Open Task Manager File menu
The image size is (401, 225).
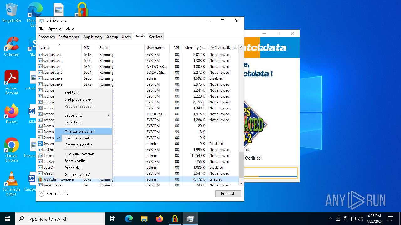[41, 29]
